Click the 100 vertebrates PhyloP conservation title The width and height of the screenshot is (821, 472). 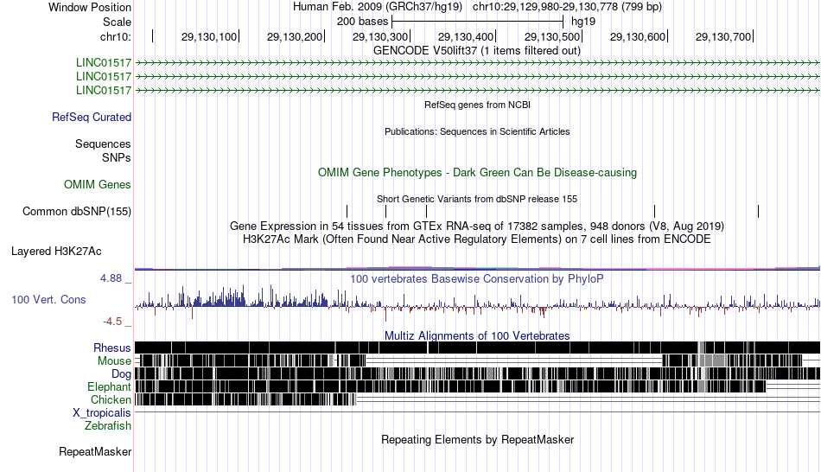[477, 278]
